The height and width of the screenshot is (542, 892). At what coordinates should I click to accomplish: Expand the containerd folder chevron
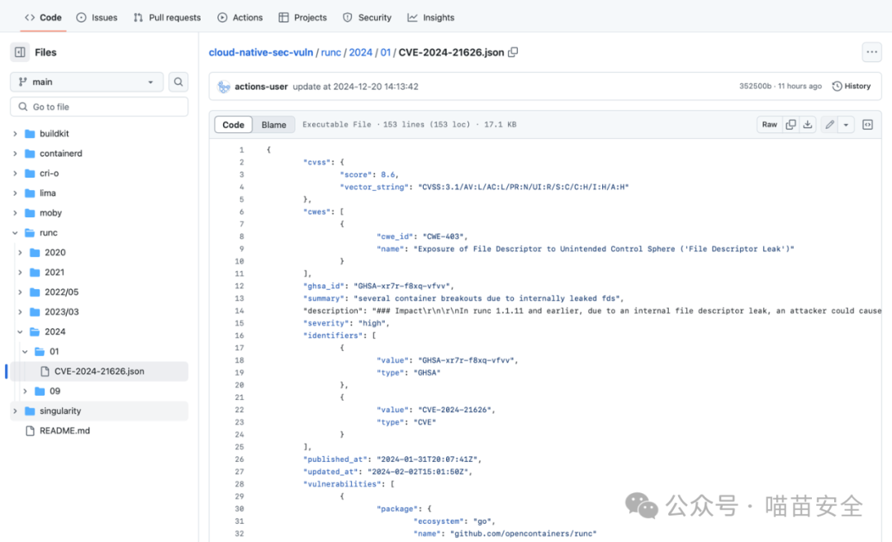16,154
